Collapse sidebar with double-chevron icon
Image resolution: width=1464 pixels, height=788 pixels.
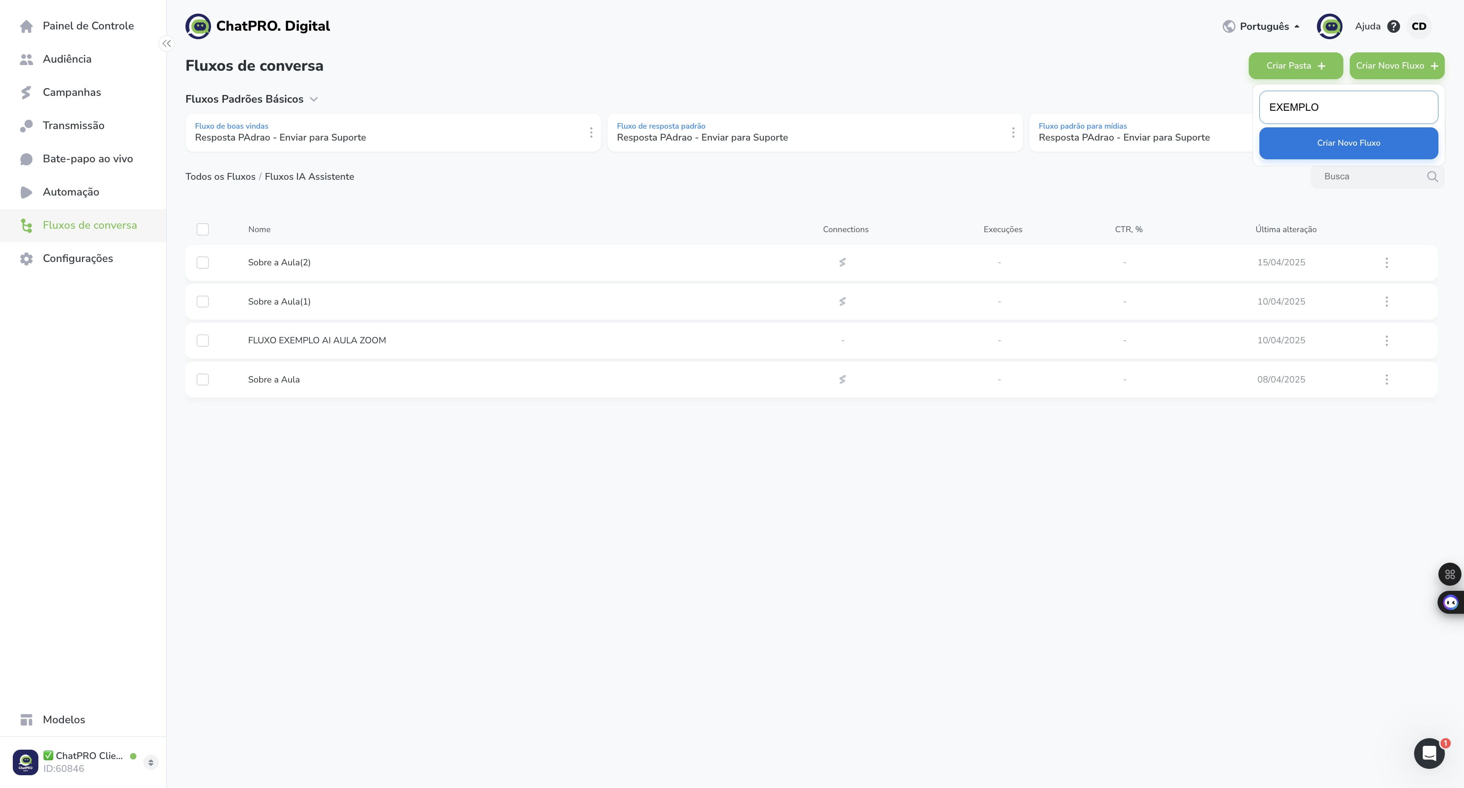coord(167,44)
